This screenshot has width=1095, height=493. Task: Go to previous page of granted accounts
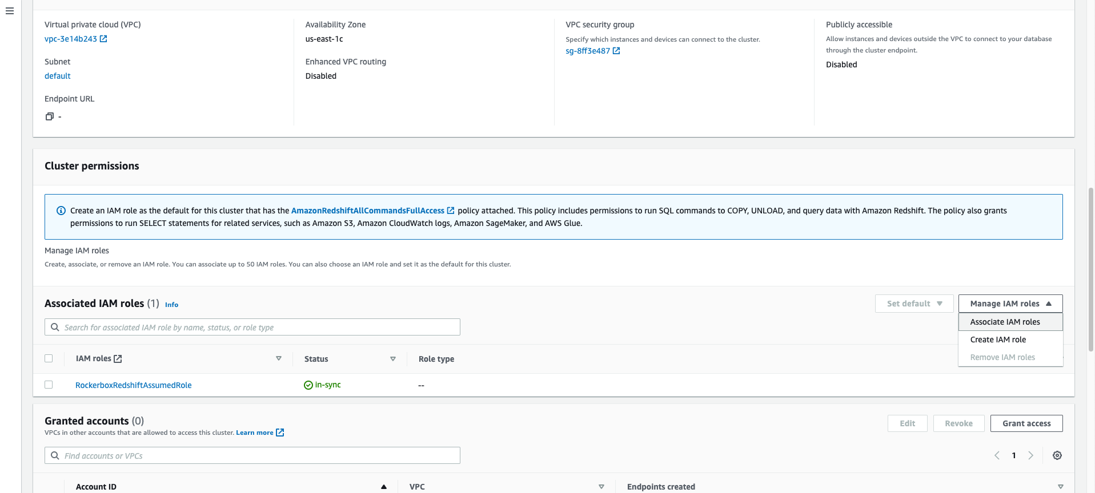[x=997, y=455]
